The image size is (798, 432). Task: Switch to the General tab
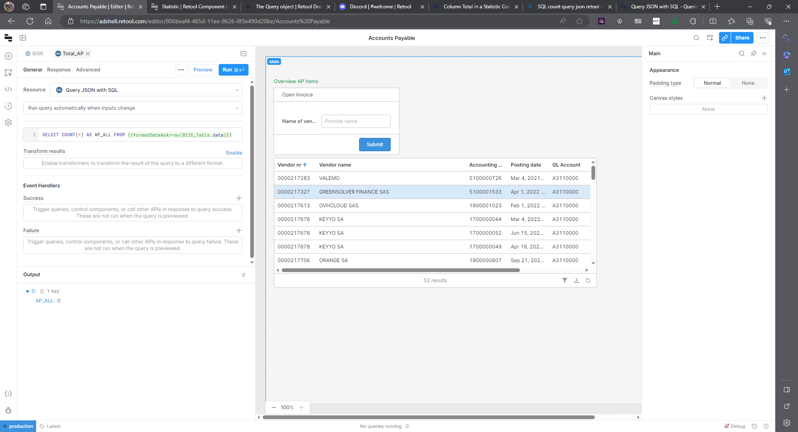32,70
